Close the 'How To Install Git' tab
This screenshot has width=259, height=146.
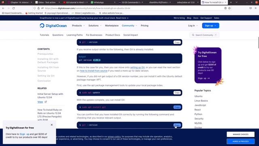pos(225,2)
